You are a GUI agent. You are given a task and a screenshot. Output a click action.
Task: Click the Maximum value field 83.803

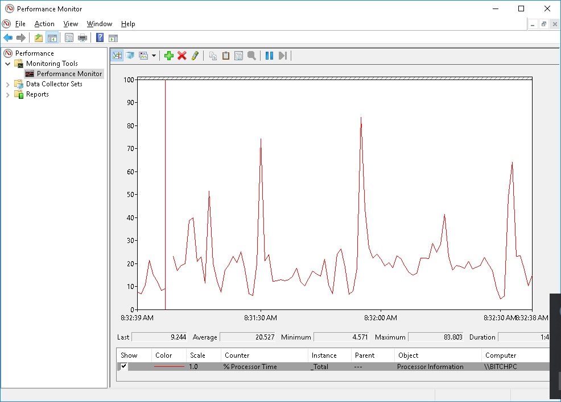[436, 337]
